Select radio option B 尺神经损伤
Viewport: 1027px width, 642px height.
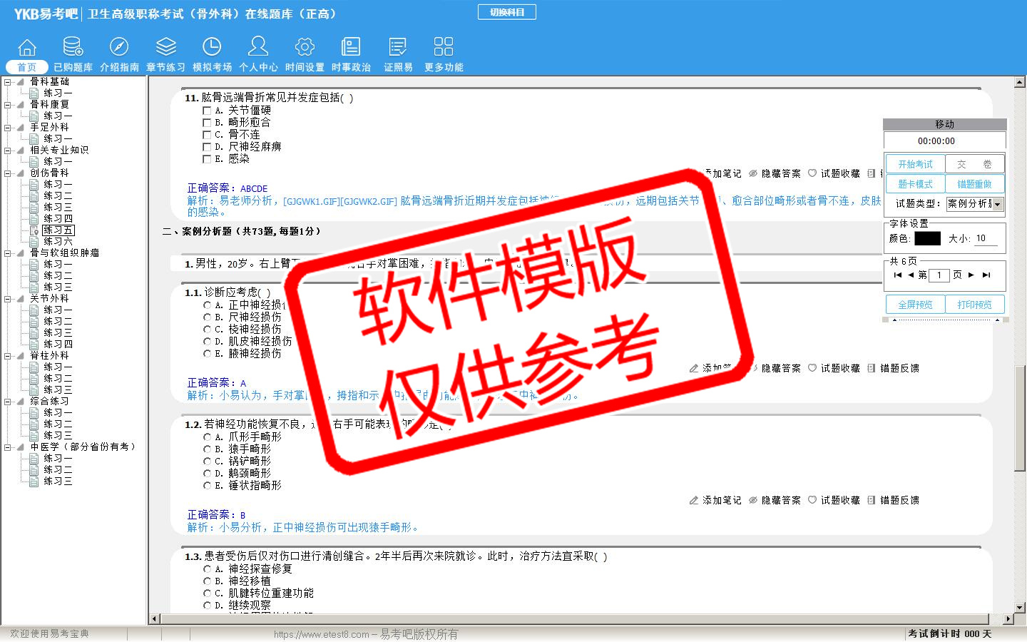(207, 317)
